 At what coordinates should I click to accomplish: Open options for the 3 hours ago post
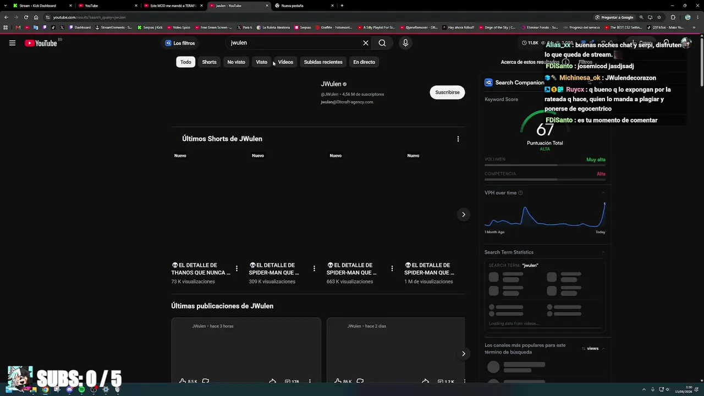[310, 381]
